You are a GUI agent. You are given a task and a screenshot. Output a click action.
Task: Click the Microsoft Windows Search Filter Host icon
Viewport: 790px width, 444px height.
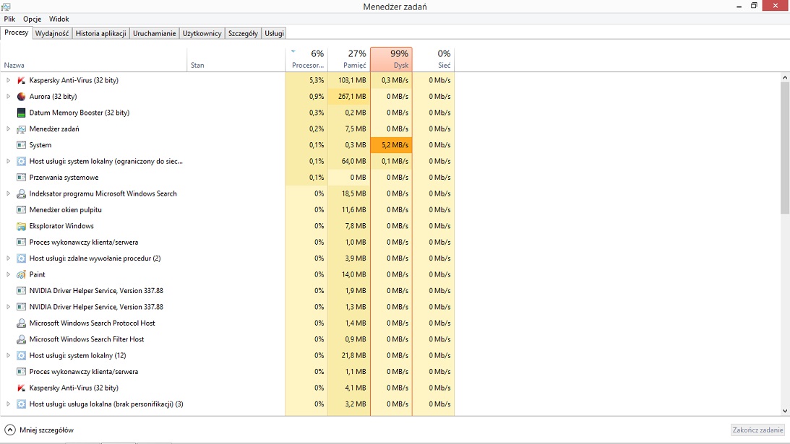click(x=21, y=339)
